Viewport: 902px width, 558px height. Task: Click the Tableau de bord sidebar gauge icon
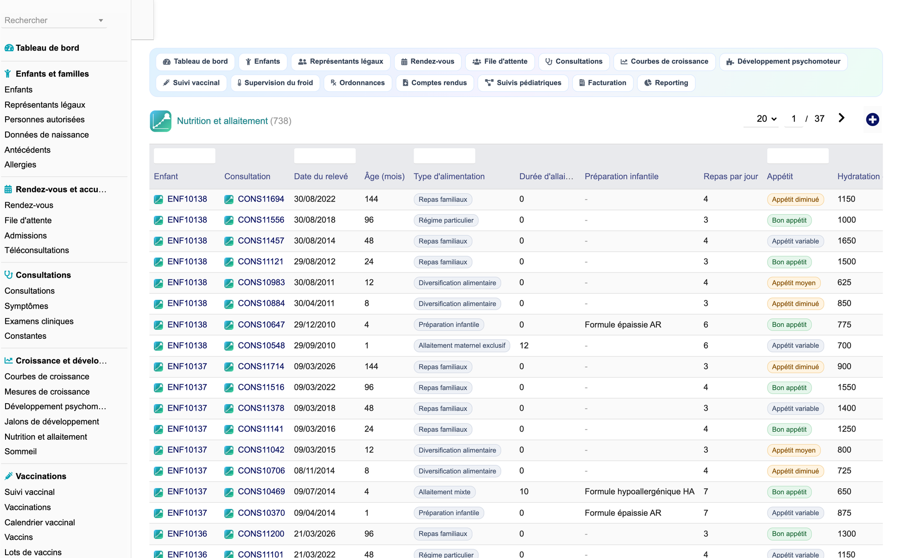pos(9,48)
